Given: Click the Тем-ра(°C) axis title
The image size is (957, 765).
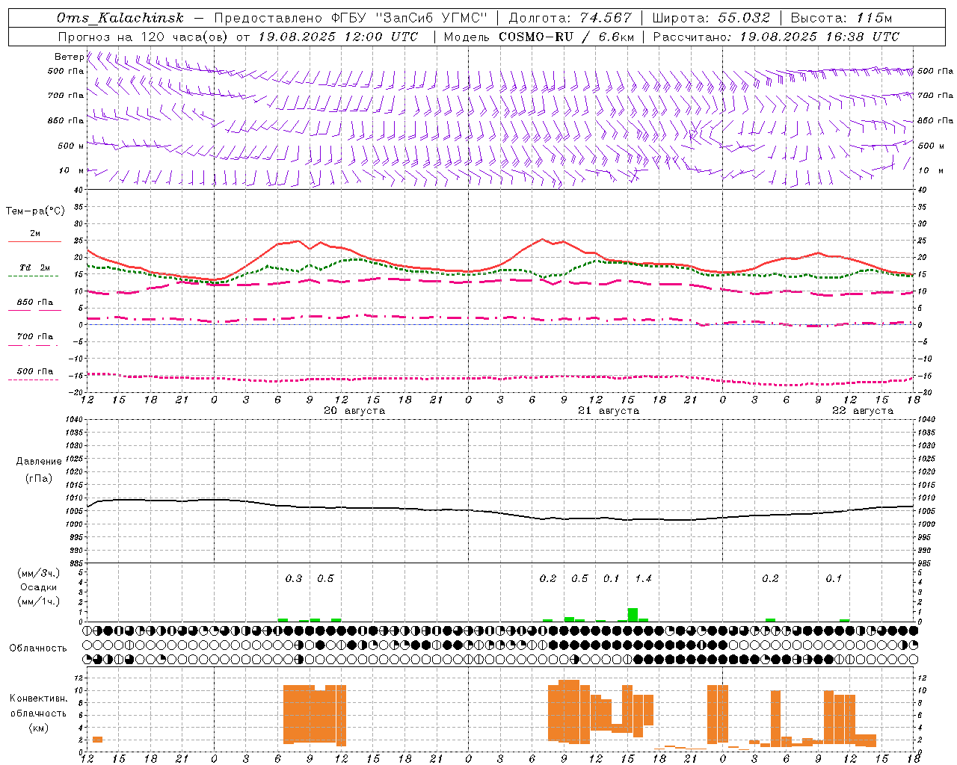Looking at the screenshot, I should [35, 211].
